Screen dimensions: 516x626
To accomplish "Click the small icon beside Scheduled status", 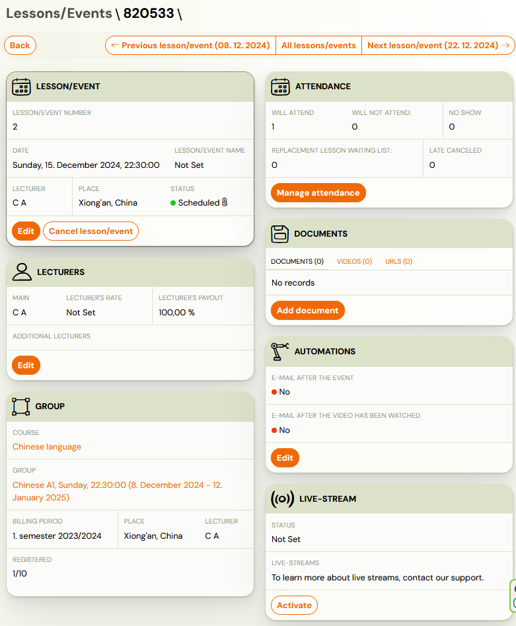I will (x=225, y=203).
